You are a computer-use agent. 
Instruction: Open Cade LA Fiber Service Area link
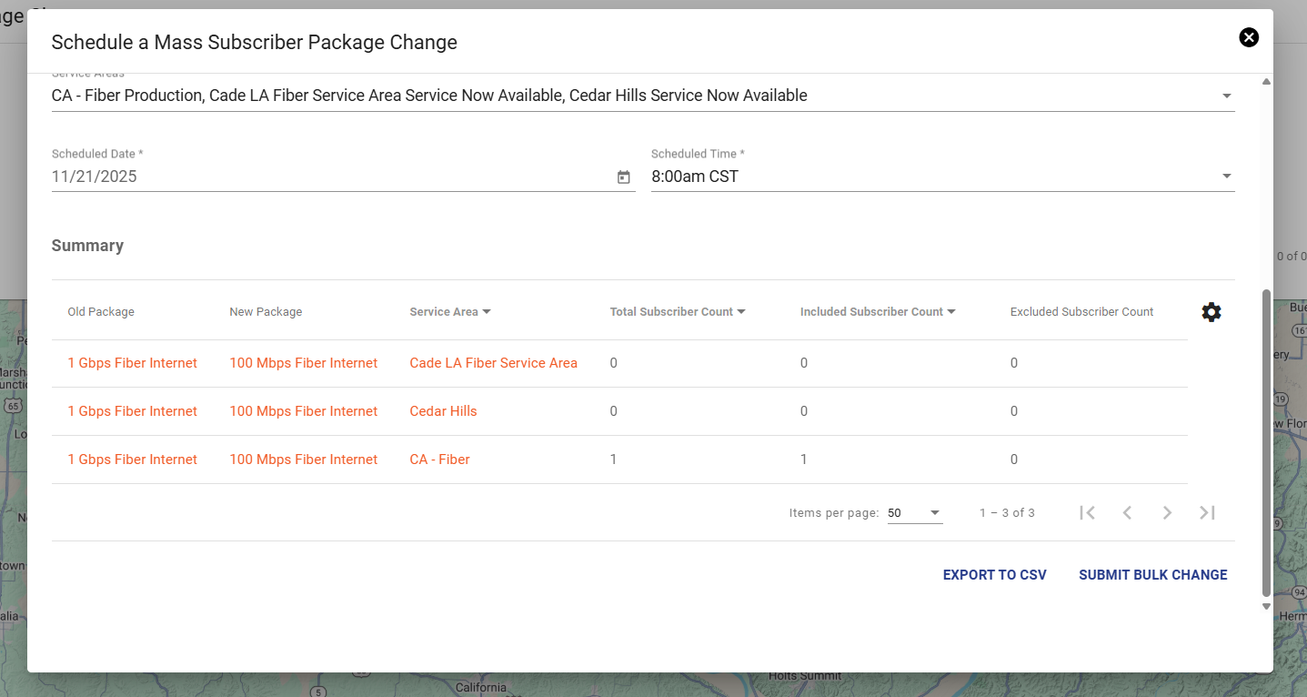pos(493,363)
